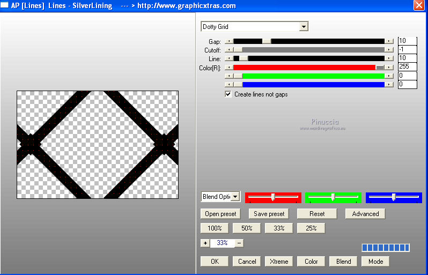Click the Mode button
428x275 pixels.
[x=375, y=262]
